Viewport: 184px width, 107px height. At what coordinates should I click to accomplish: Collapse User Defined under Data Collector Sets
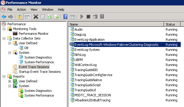(9, 43)
